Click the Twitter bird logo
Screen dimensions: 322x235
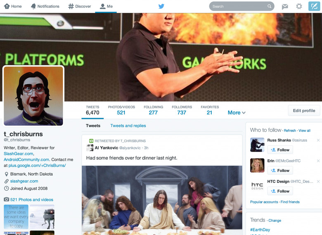[x=161, y=6]
